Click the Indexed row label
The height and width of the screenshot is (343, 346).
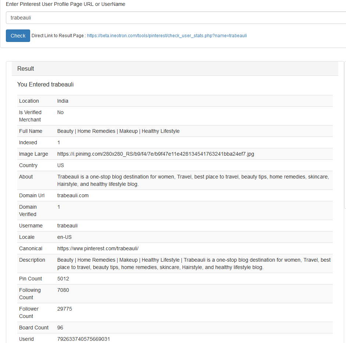pos(28,142)
